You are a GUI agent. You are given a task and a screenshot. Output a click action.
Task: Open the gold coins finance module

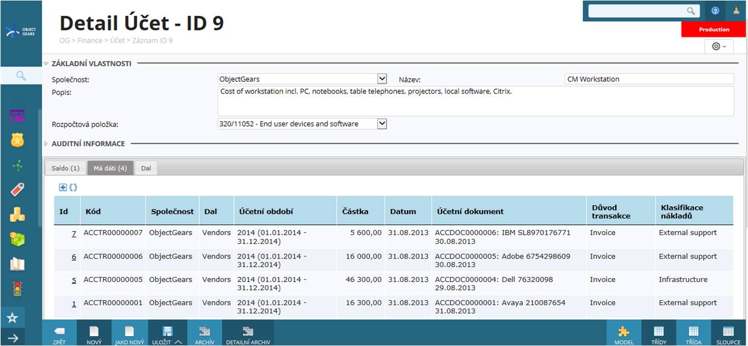(18, 214)
